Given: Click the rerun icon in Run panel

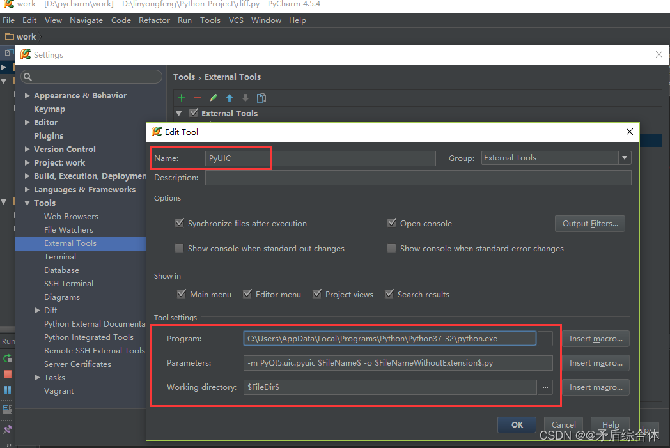Looking at the screenshot, I should click(8, 359).
